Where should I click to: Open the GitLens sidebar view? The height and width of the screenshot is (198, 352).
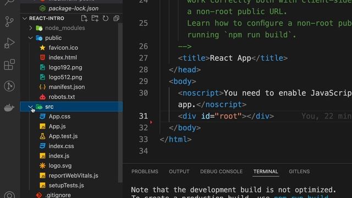point(9,86)
